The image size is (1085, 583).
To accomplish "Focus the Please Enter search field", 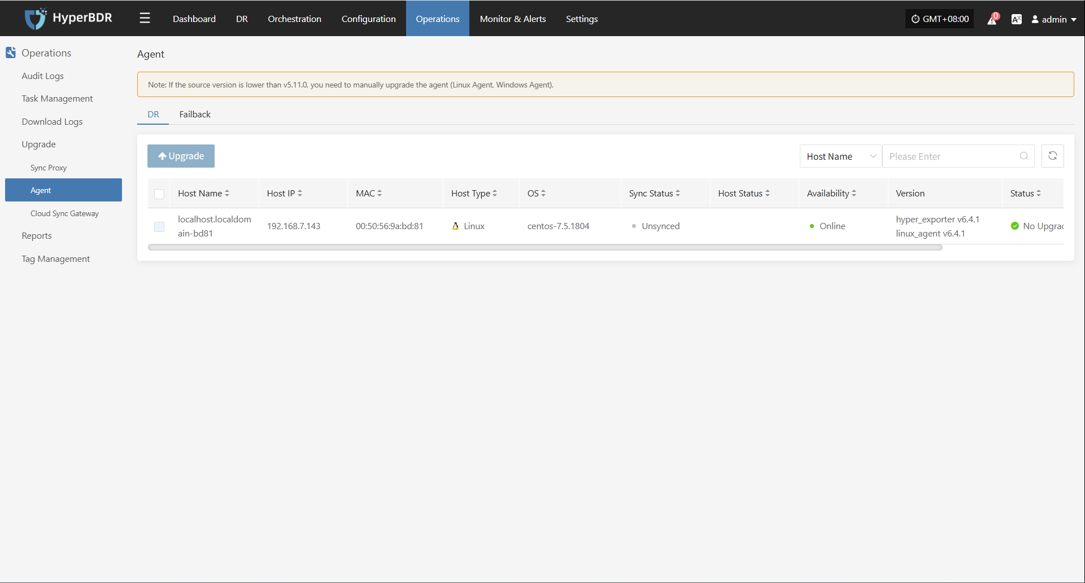I will (958, 156).
